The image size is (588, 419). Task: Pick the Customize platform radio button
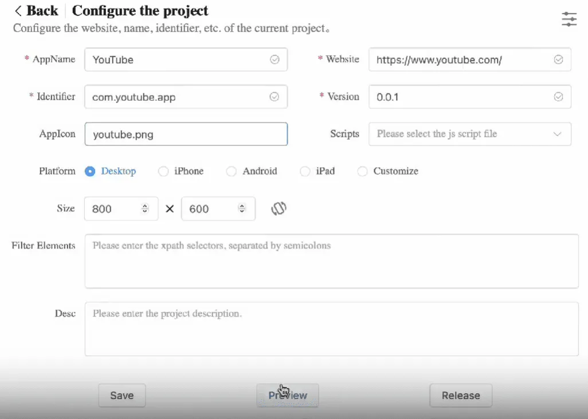click(362, 171)
